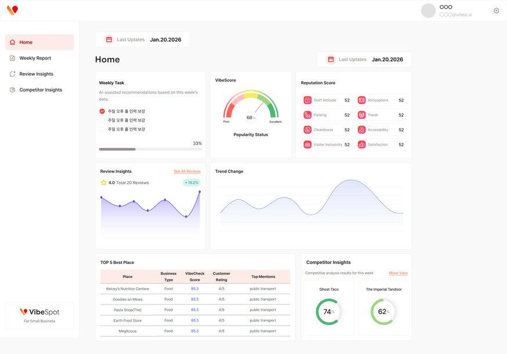The height and width of the screenshot is (354, 507).
Task: Click the Weekly Report document icon
Action: coord(13,58)
